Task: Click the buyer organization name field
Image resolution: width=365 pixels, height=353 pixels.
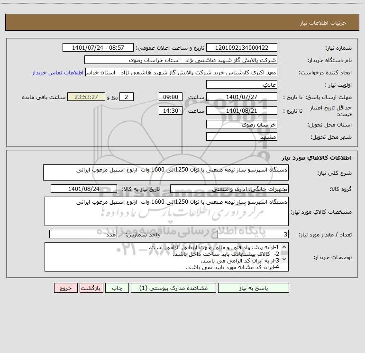Action: (181, 60)
